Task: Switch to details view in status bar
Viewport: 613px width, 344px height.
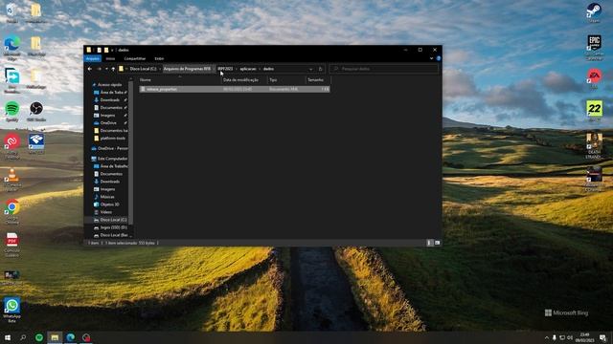Action: point(429,243)
